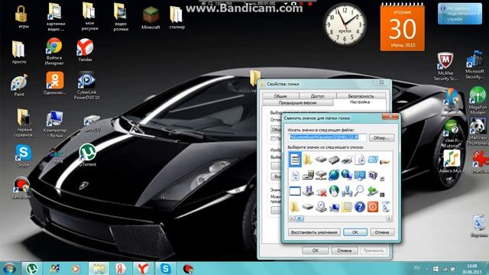The height and width of the screenshot is (275, 489).
Task: Open the Корзина recycle bin on desktop
Action: [x=478, y=226]
